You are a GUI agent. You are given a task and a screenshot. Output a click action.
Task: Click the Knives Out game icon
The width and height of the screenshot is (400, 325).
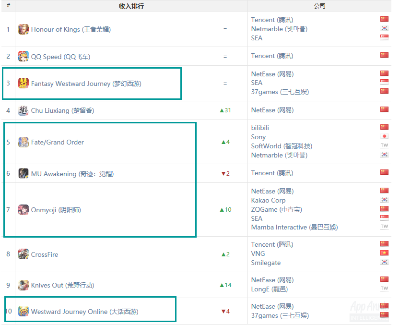(24, 285)
